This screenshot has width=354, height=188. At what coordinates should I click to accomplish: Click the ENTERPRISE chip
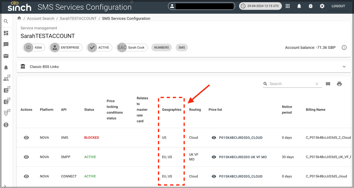(66, 47)
